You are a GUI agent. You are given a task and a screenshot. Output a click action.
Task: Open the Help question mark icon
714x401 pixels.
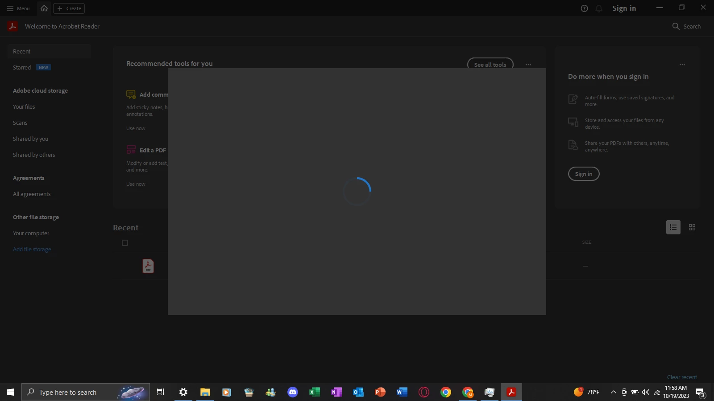pyautogui.click(x=584, y=8)
